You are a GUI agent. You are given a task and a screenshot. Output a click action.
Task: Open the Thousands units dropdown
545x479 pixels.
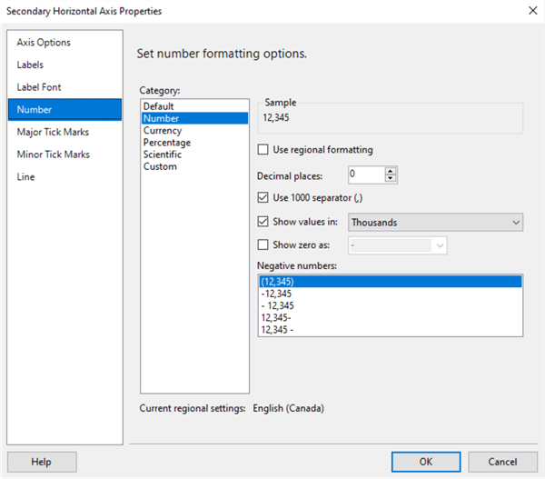[436, 222]
